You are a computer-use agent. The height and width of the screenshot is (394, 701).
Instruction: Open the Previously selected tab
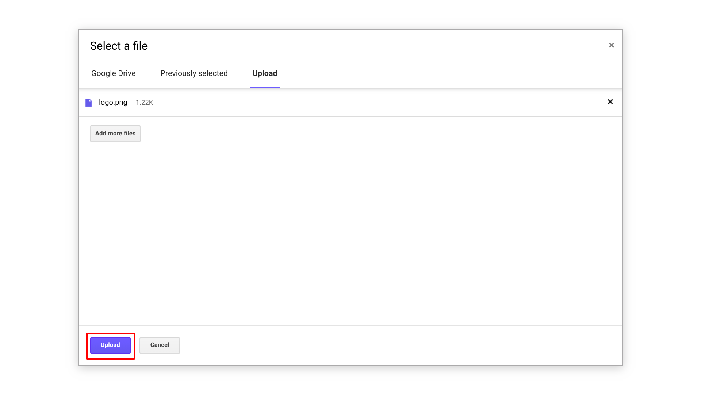click(x=194, y=73)
